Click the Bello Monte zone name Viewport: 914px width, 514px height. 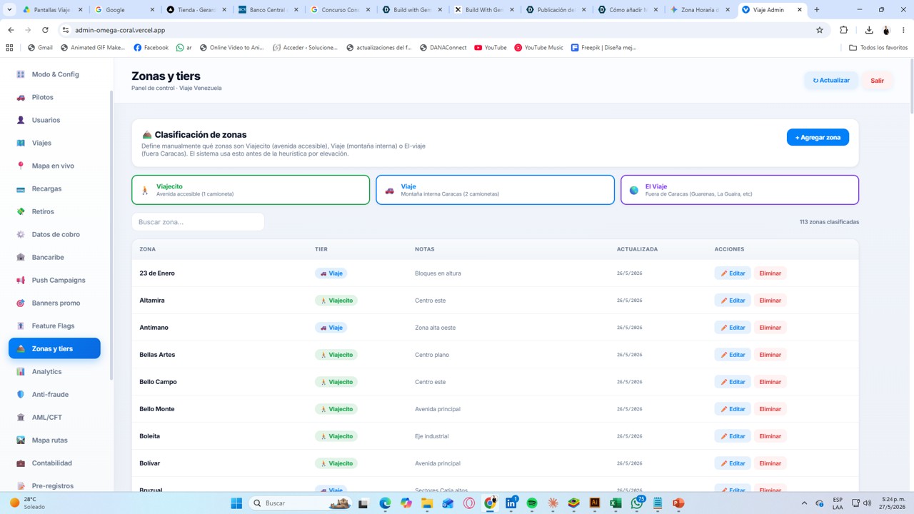[157, 409]
